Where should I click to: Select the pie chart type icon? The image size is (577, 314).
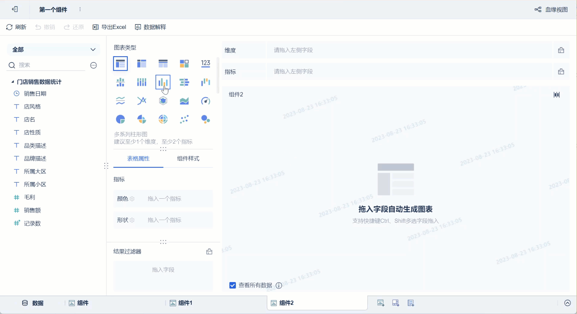click(x=120, y=119)
